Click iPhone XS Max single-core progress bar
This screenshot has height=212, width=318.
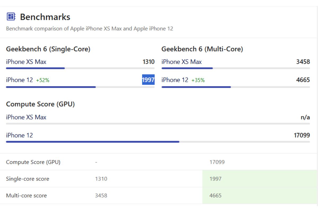click(x=35, y=68)
